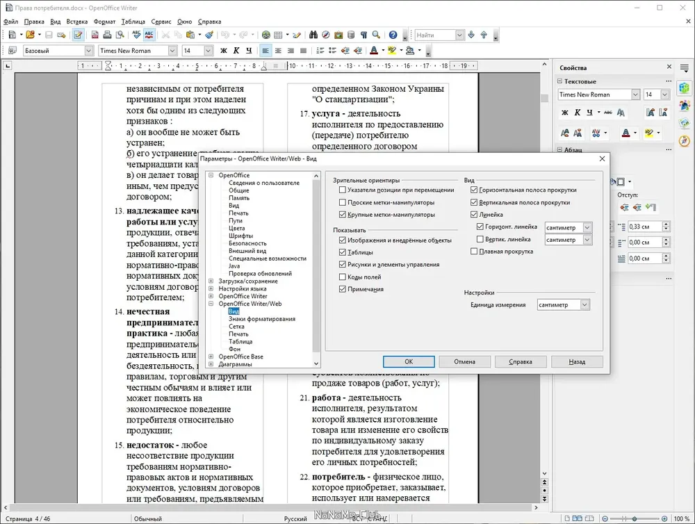Open the Gallery icon in sidebar

(x=684, y=123)
